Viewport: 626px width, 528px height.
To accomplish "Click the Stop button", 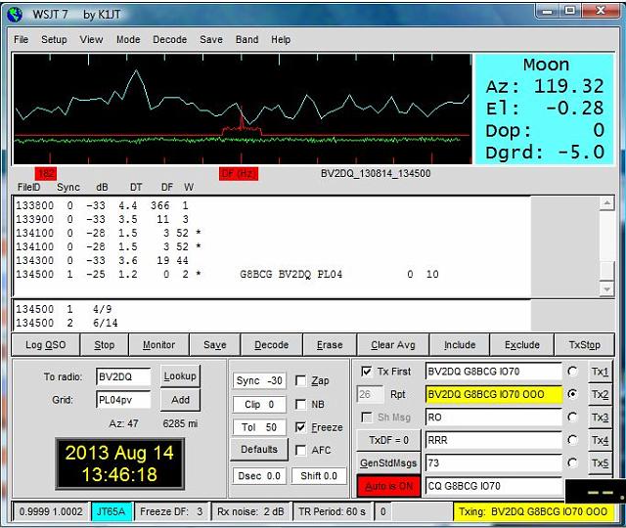I will tap(105, 345).
